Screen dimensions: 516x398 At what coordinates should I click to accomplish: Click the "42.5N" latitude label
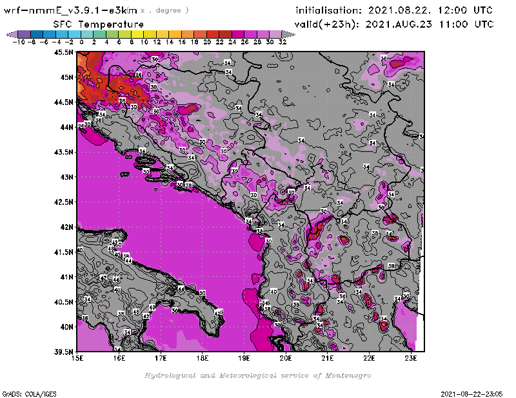pos(63,202)
